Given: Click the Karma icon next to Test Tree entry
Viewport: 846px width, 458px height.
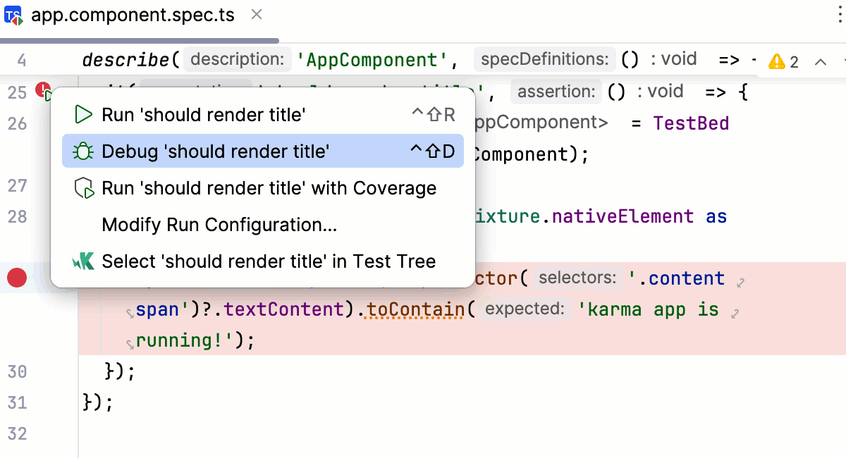Looking at the screenshot, I should [82, 261].
